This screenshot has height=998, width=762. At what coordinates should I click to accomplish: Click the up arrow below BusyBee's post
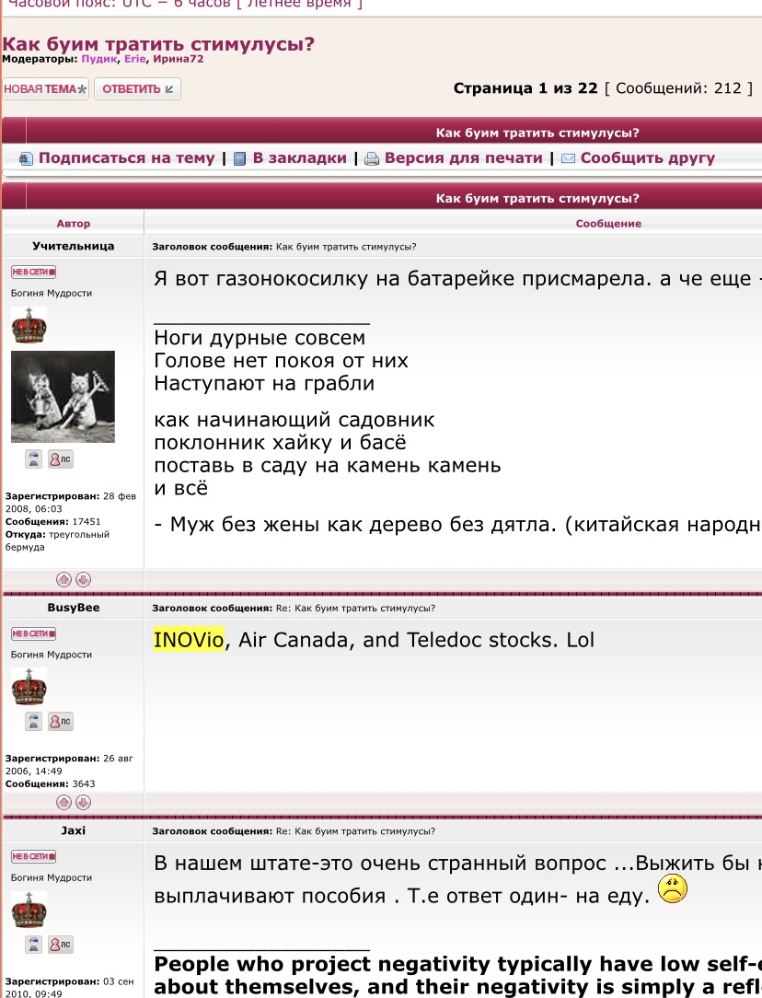pos(63,803)
